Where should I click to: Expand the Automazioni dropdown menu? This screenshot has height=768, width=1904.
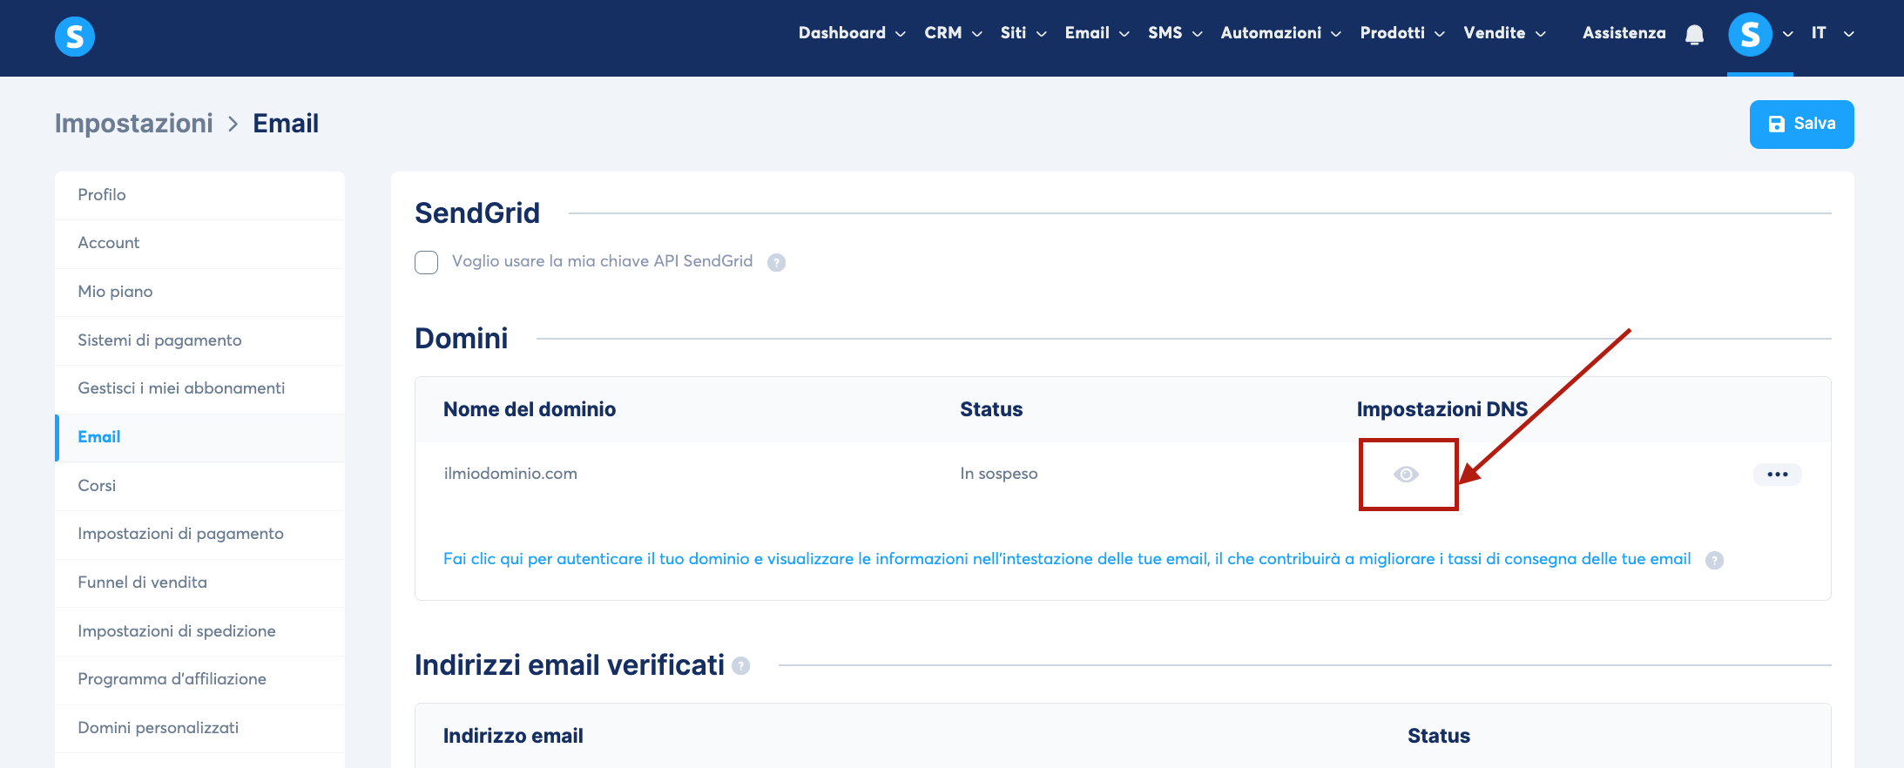point(1280,33)
